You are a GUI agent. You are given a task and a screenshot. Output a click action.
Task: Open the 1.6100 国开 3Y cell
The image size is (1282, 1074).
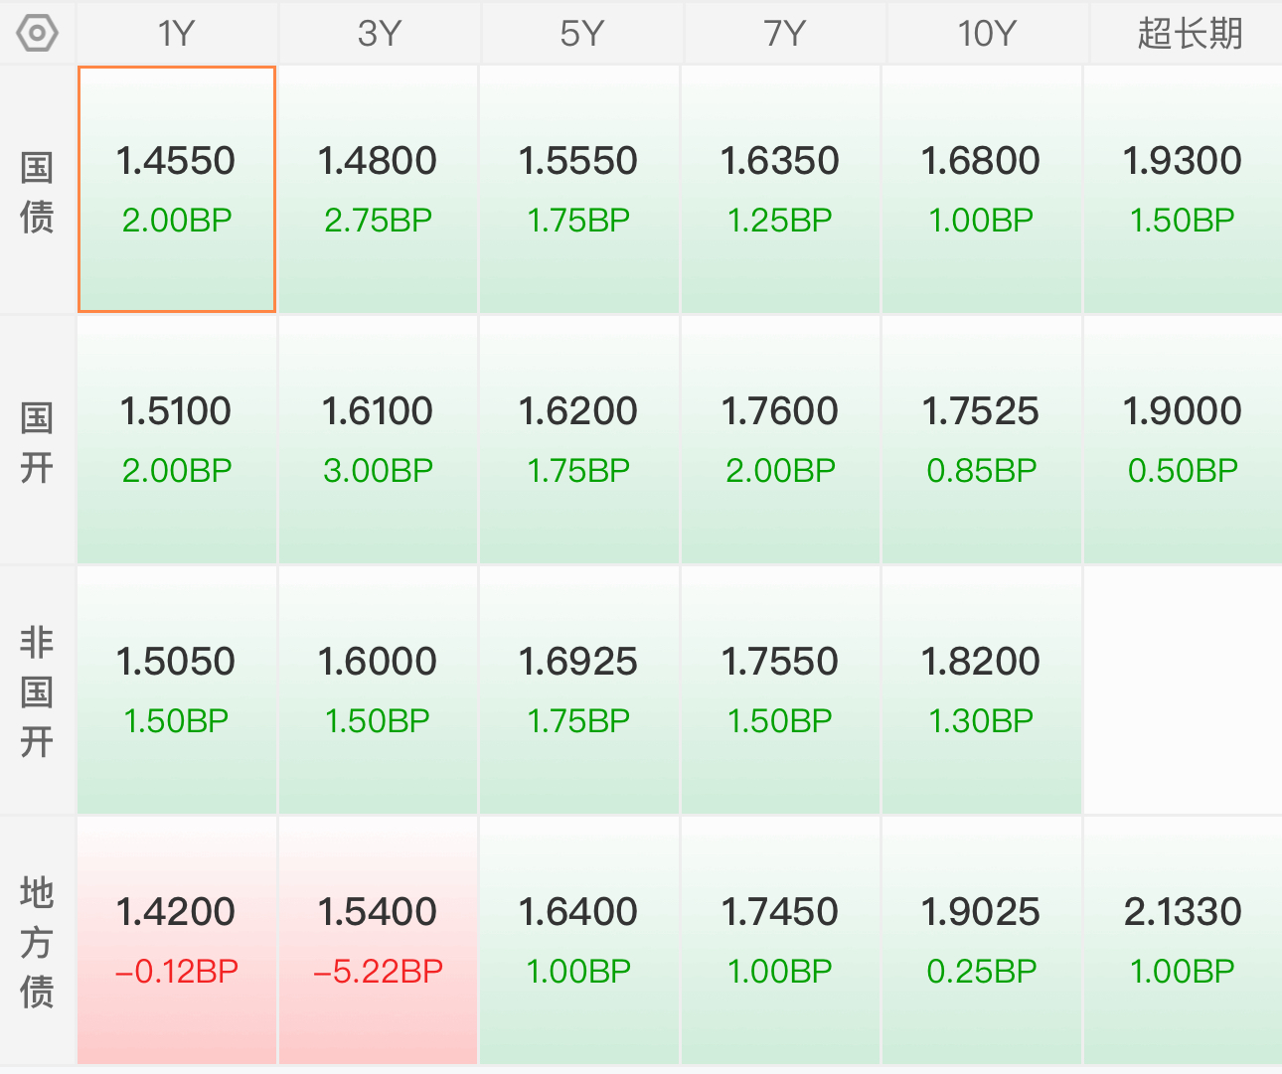pos(379,440)
